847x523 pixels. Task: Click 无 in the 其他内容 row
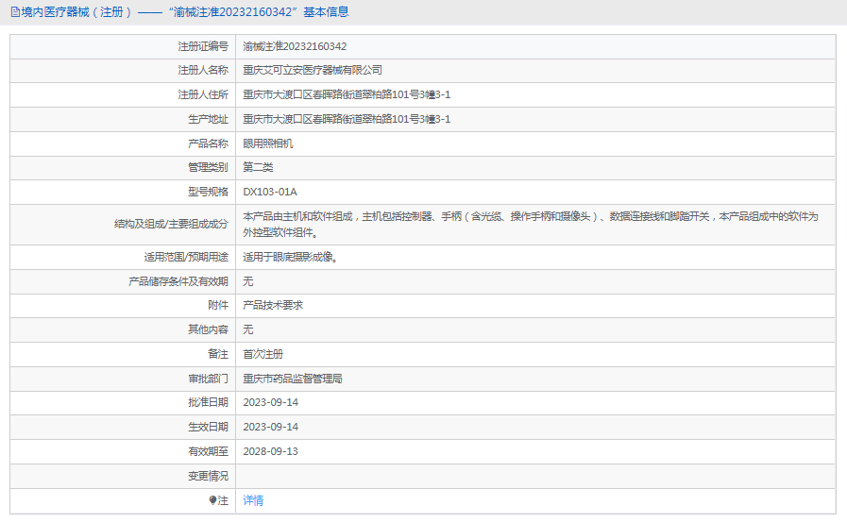(x=248, y=329)
